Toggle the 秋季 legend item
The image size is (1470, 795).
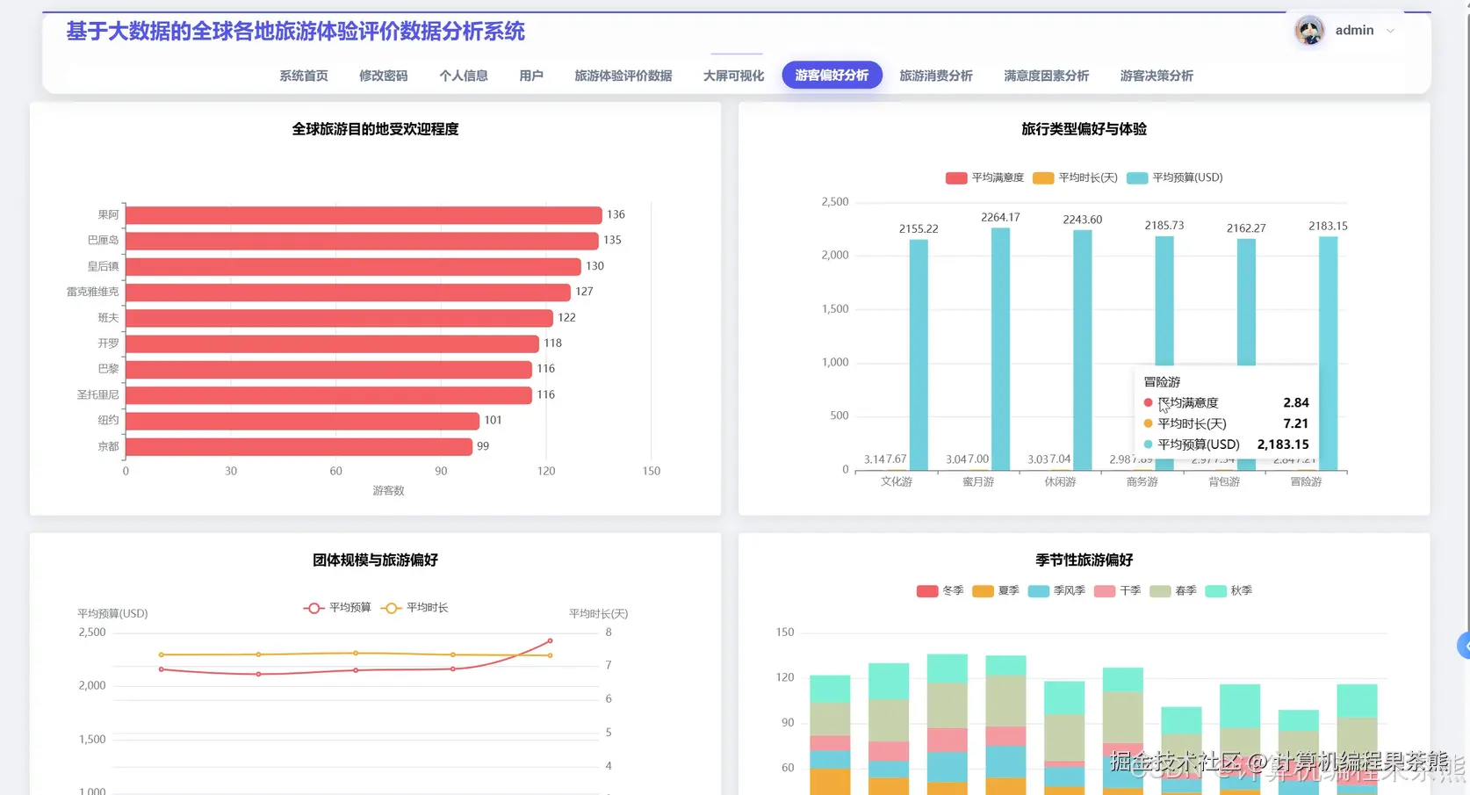1229,591
